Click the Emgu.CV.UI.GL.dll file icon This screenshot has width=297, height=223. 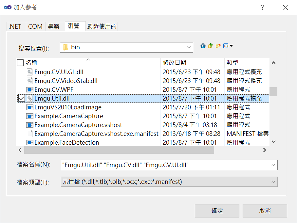[x=29, y=72]
